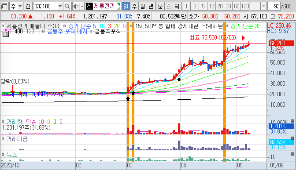The image size is (296, 170).
Task: Select the 분 minute chart tab
Action: [160, 7]
